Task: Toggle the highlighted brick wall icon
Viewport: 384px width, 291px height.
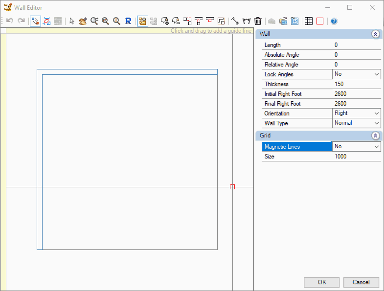Action: pos(142,21)
